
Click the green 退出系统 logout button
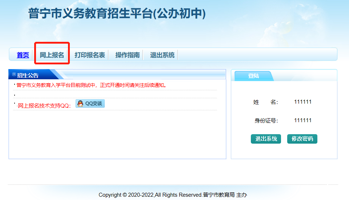266,139
